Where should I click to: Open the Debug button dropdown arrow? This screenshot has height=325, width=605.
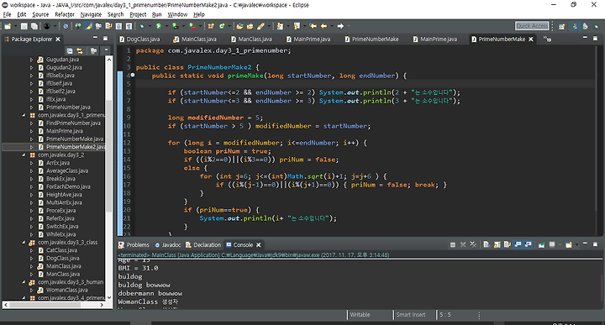[x=150, y=26]
